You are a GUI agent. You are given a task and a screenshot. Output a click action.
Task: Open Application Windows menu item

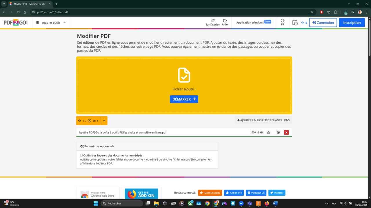pos(250,22)
